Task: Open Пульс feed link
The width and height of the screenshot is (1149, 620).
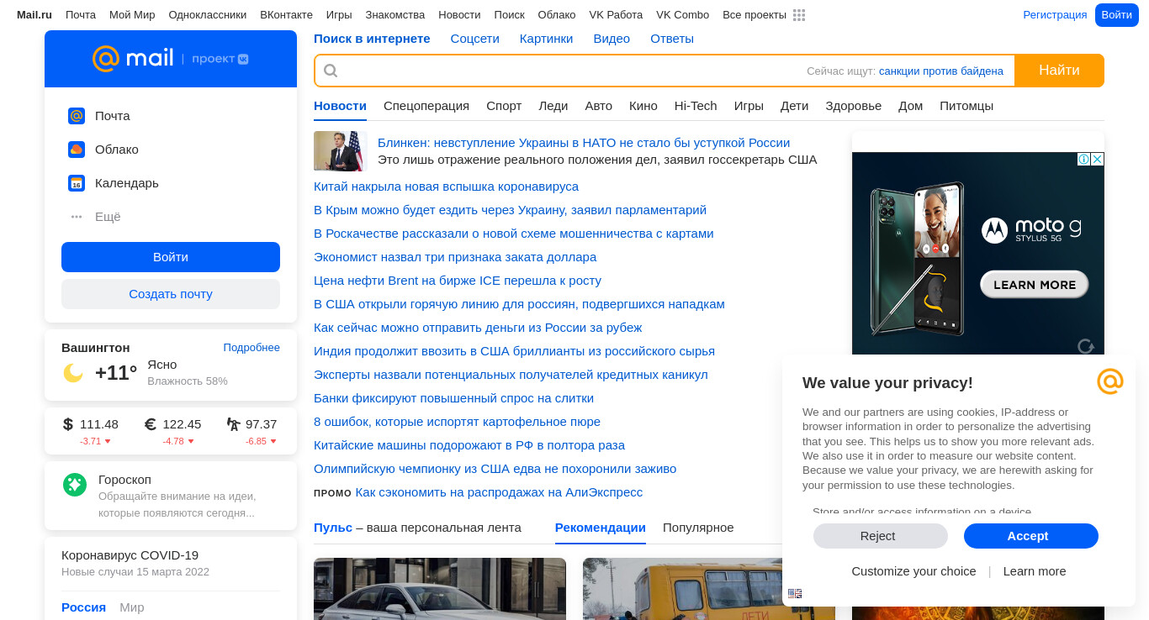Action: pos(333,528)
